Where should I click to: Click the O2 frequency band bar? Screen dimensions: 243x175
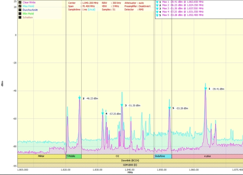point(117,156)
